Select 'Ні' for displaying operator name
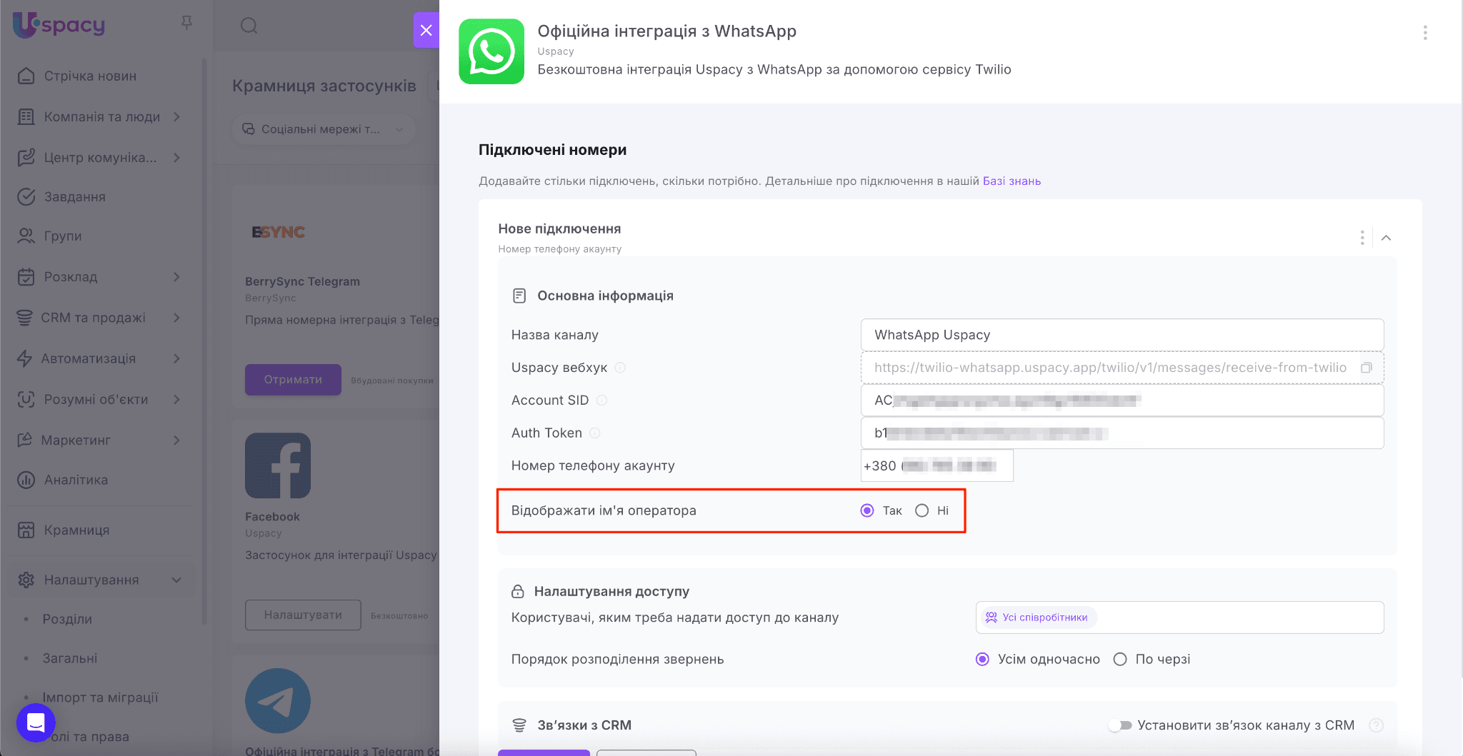The height and width of the screenshot is (756, 1463). [x=922, y=510]
